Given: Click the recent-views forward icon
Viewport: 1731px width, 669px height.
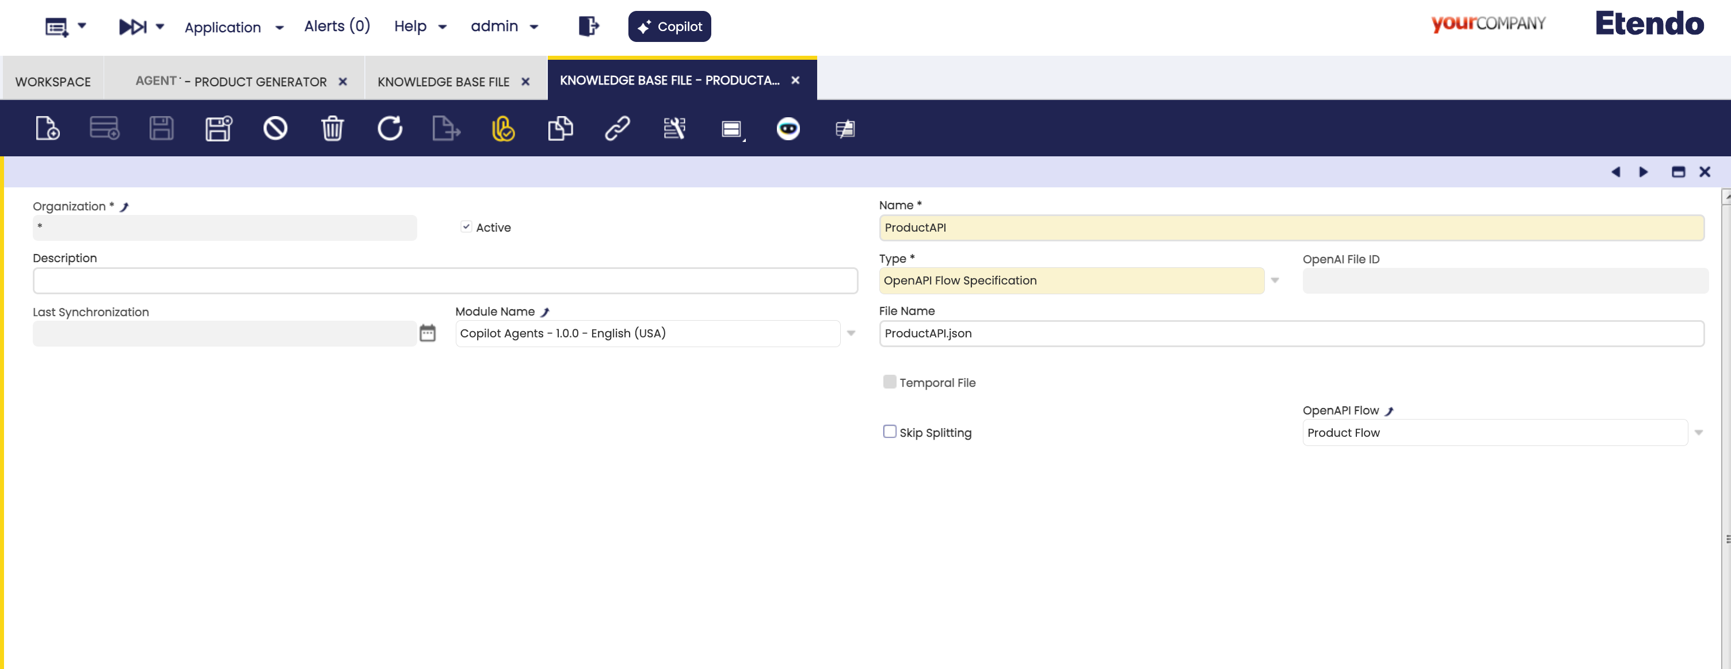Looking at the screenshot, I should coord(132,26).
